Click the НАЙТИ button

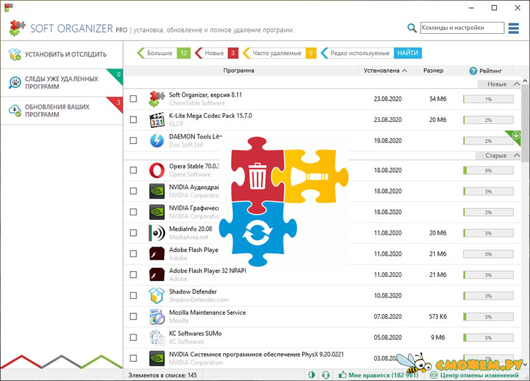[407, 53]
